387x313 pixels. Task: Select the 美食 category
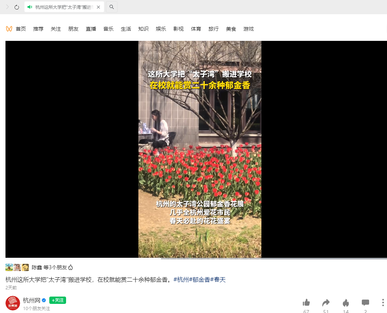pyautogui.click(x=231, y=29)
